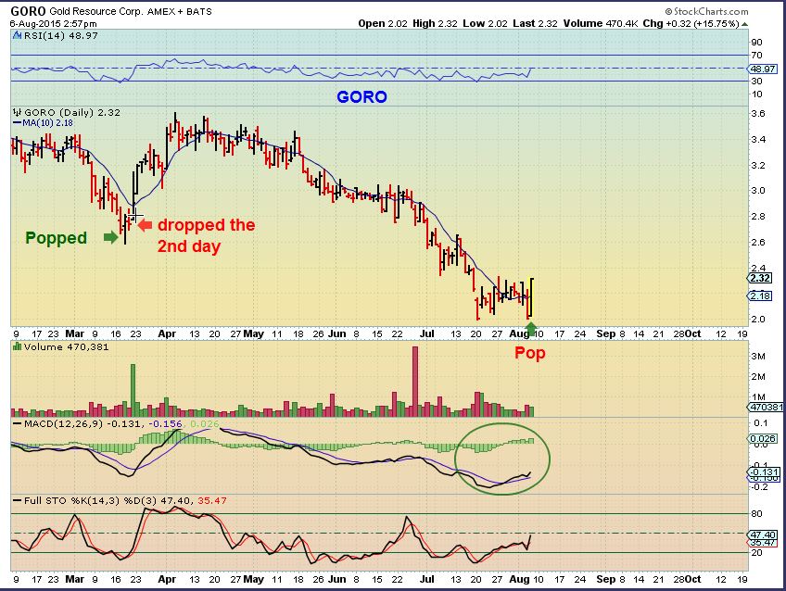Click the MACD legend black line marker
Screen dimensions: 786x591
point(18,424)
